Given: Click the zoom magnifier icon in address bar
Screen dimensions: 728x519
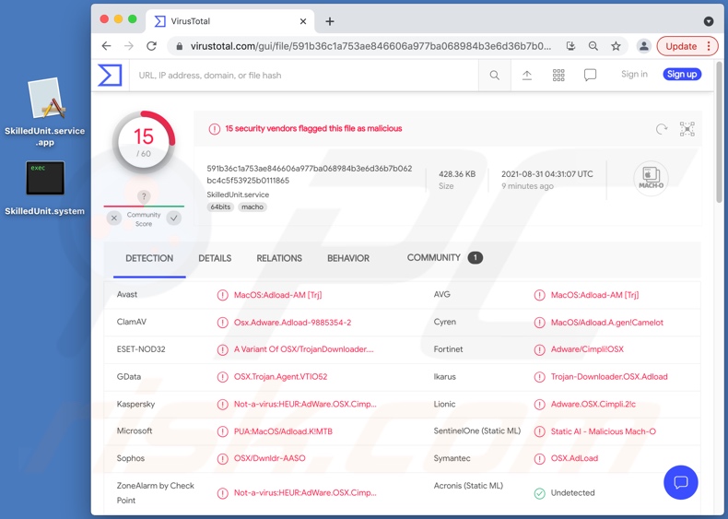Looking at the screenshot, I should tap(593, 46).
